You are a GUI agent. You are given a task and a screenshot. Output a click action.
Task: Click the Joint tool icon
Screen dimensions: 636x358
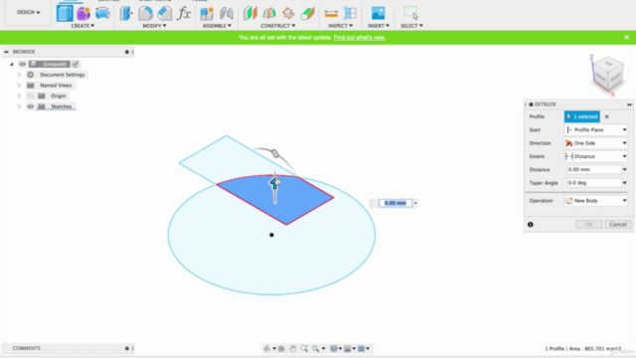pyautogui.click(x=227, y=13)
